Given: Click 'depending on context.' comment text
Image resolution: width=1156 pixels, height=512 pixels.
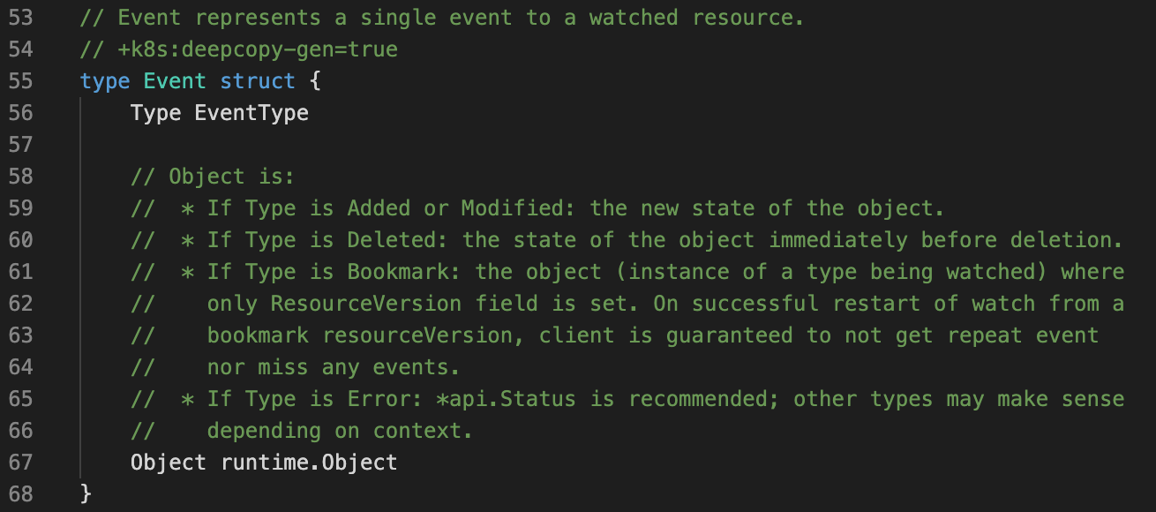Looking at the screenshot, I should (340, 431).
